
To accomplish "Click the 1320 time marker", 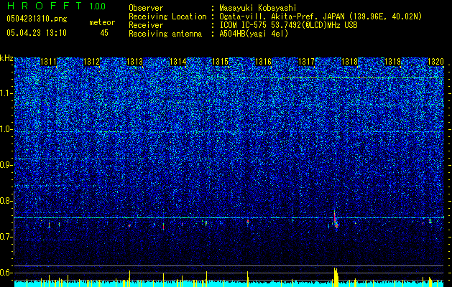I will pyautogui.click(x=435, y=62).
